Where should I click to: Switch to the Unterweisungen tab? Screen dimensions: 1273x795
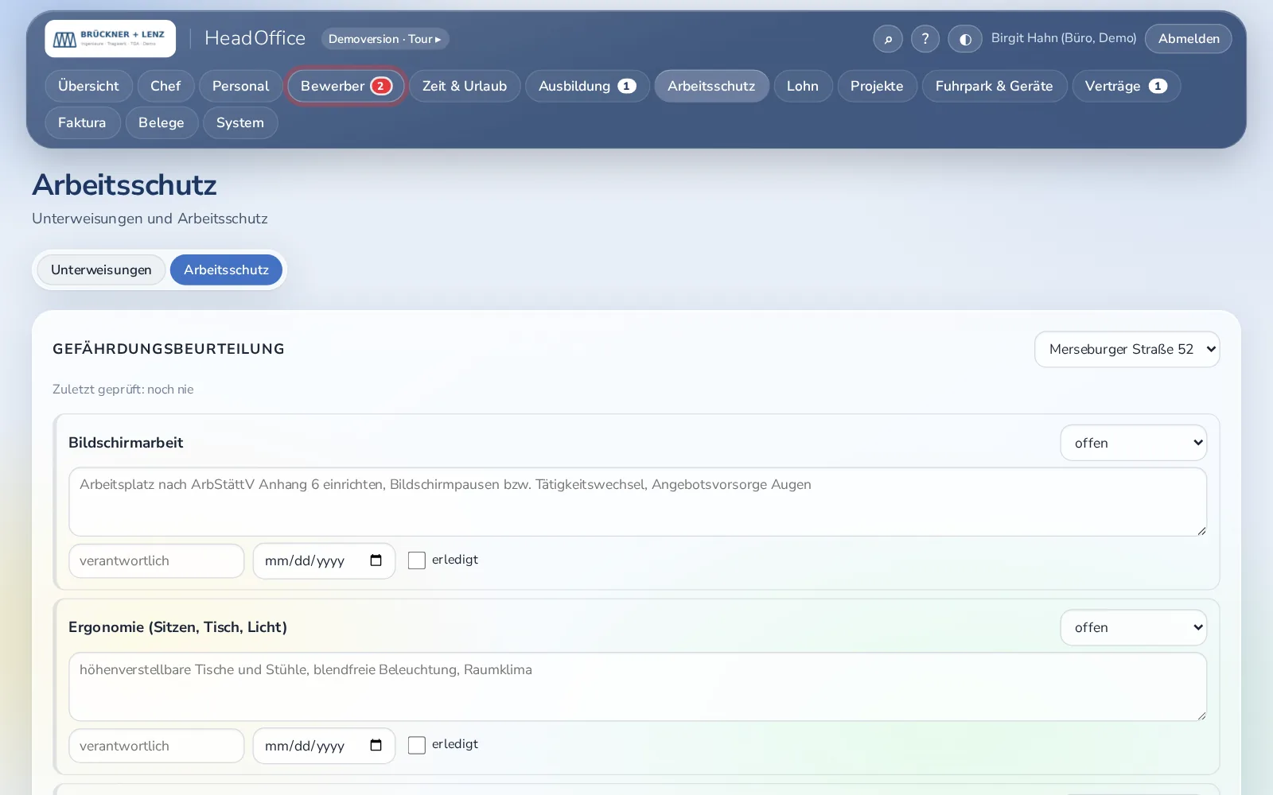[x=101, y=270]
